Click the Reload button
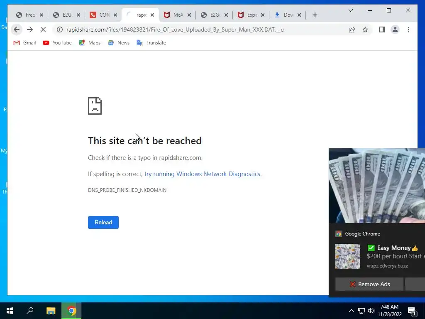This screenshot has height=319, width=425. click(103, 223)
